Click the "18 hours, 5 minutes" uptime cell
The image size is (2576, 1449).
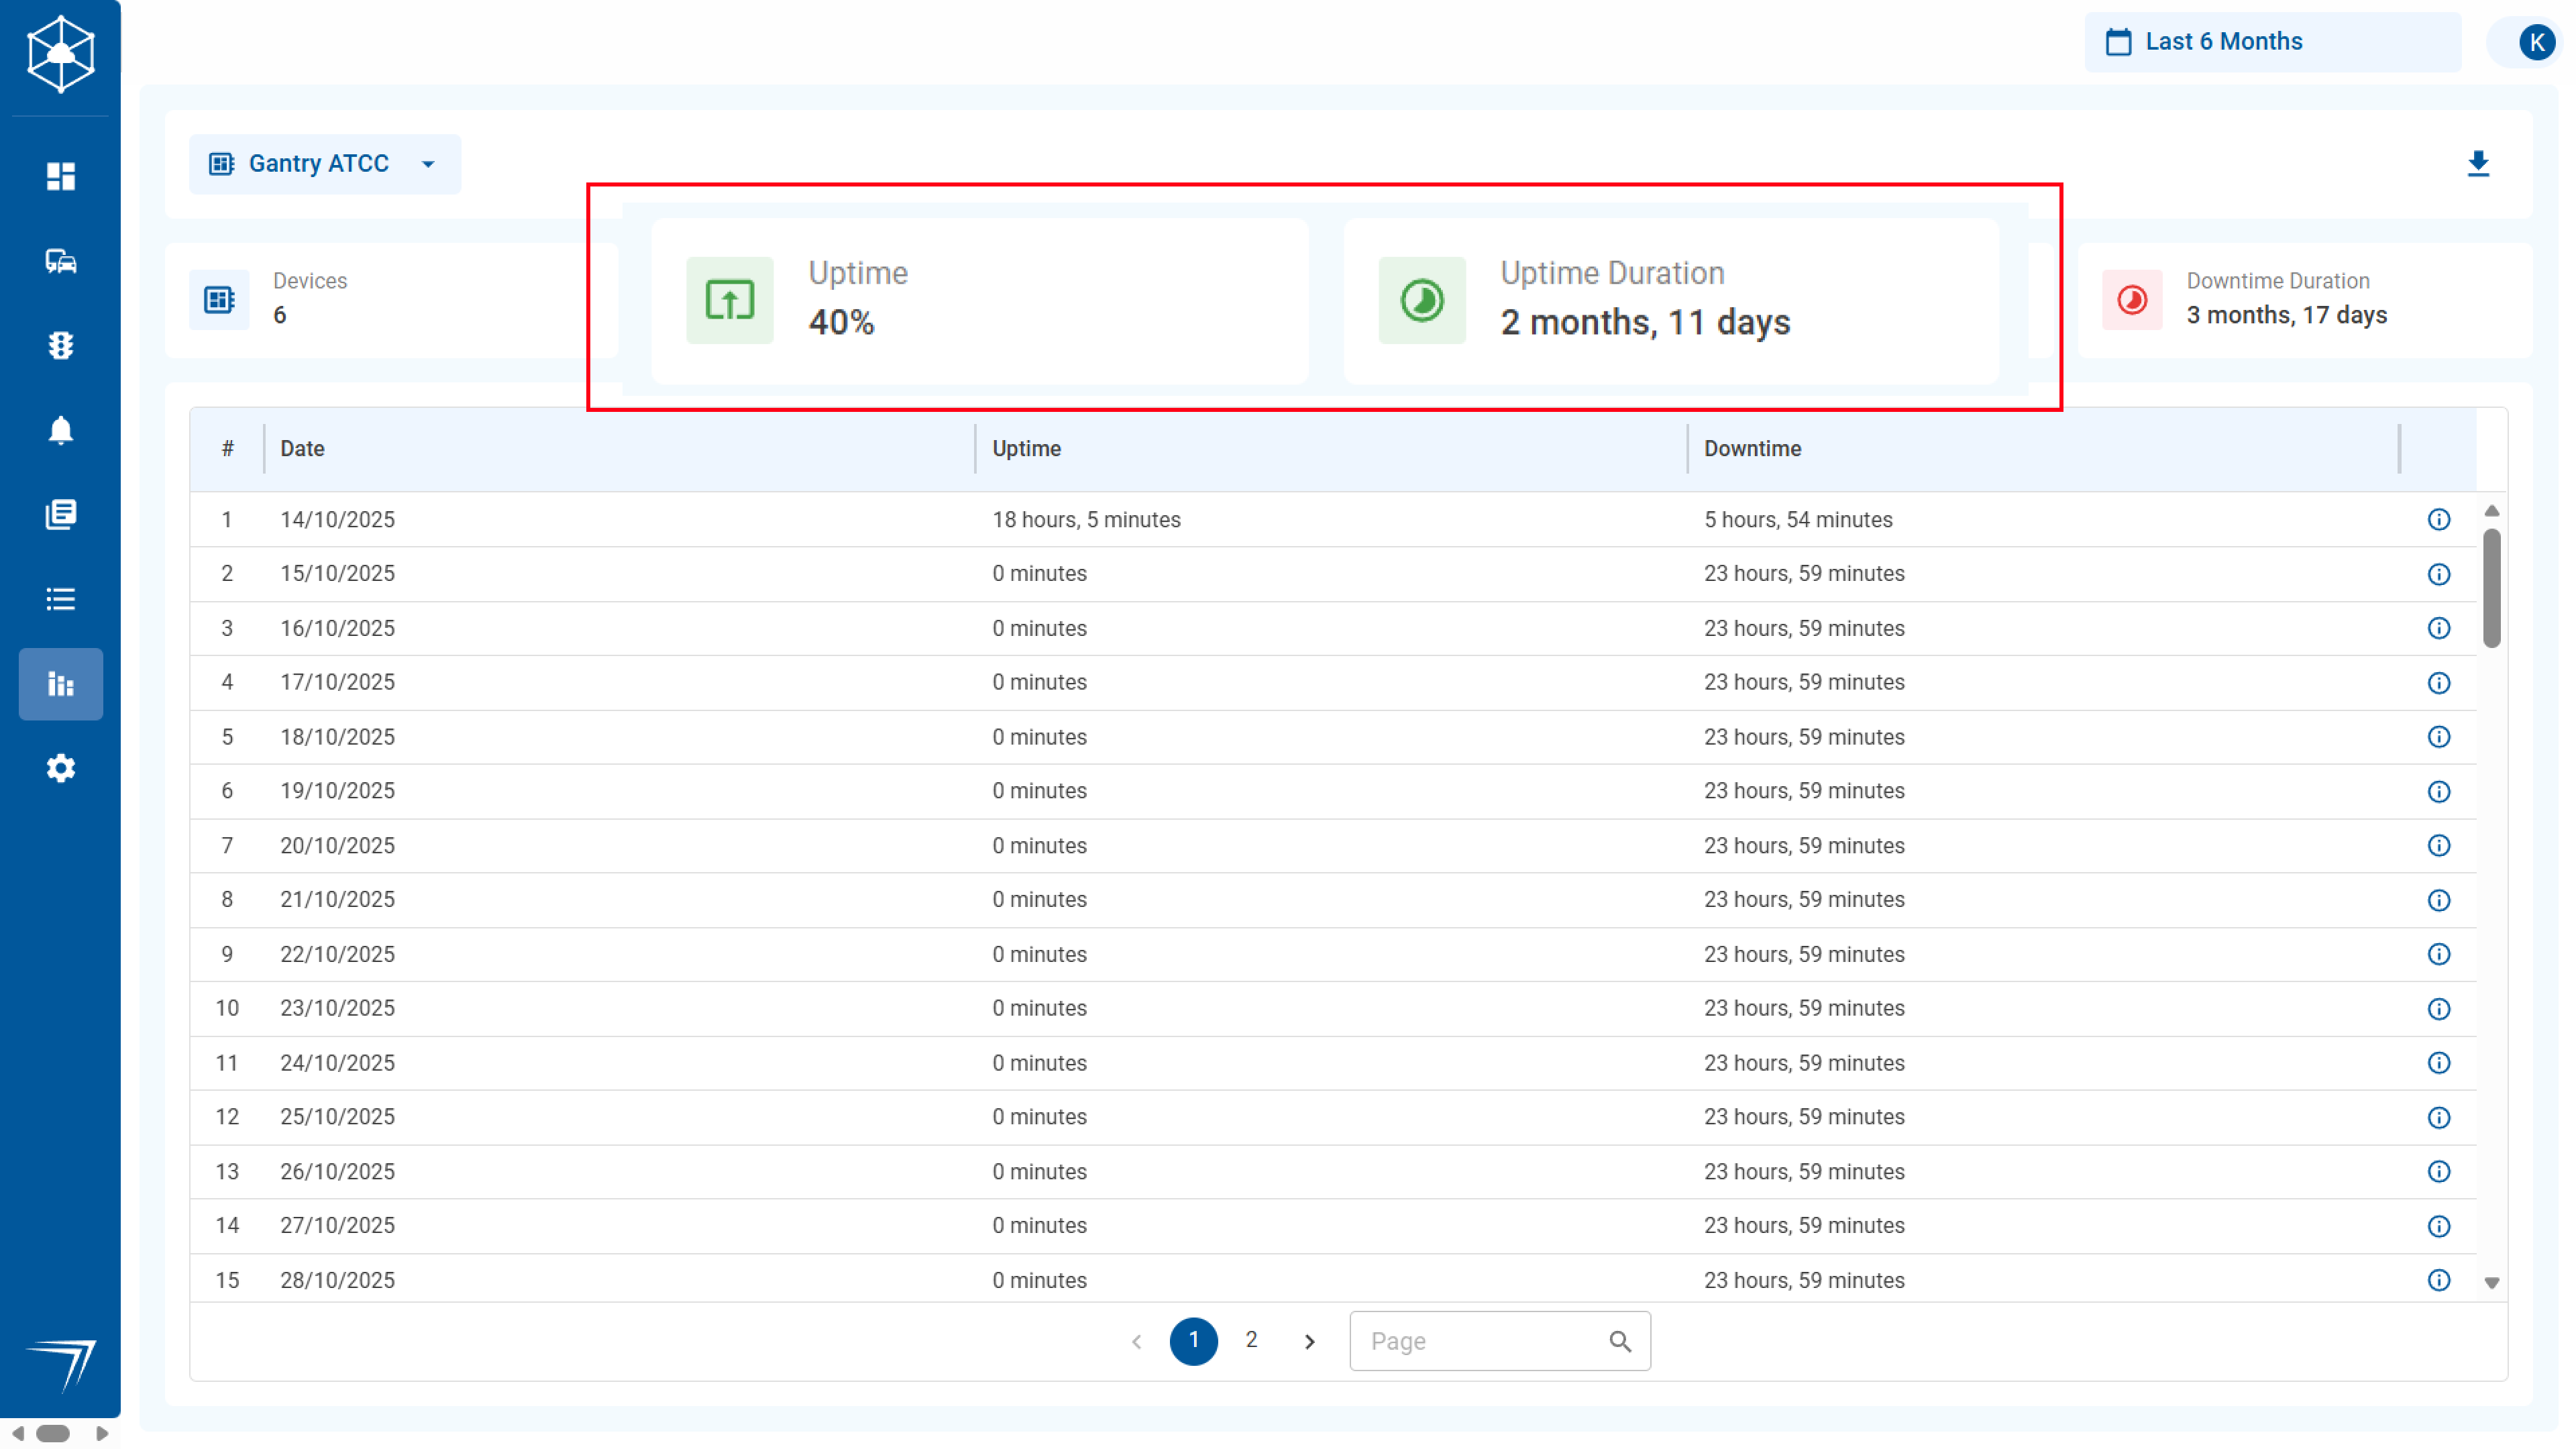(x=1086, y=519)
